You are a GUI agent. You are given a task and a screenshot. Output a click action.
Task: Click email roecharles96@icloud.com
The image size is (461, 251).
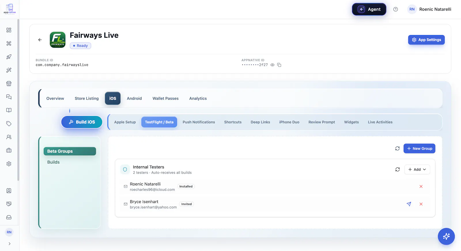(x=152, y=190)
